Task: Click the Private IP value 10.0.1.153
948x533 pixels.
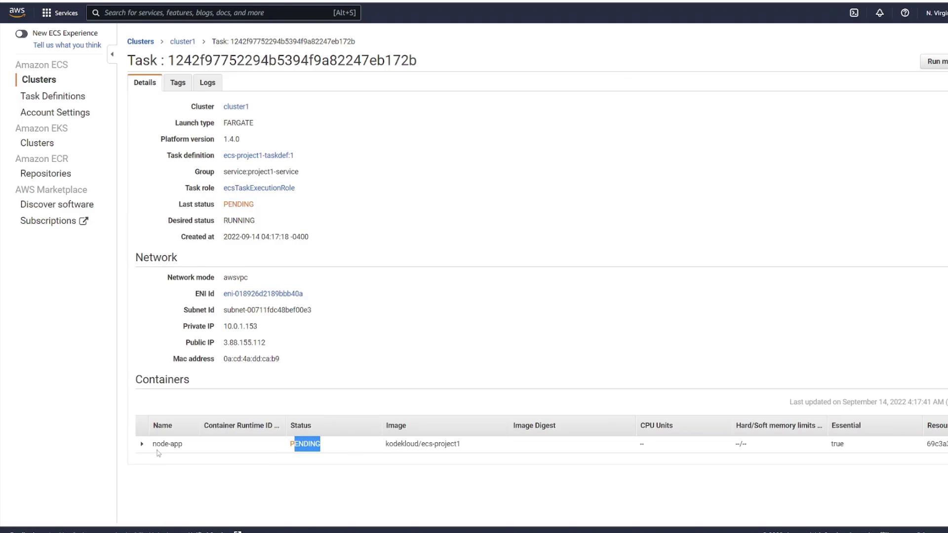Action: (240, 326)
